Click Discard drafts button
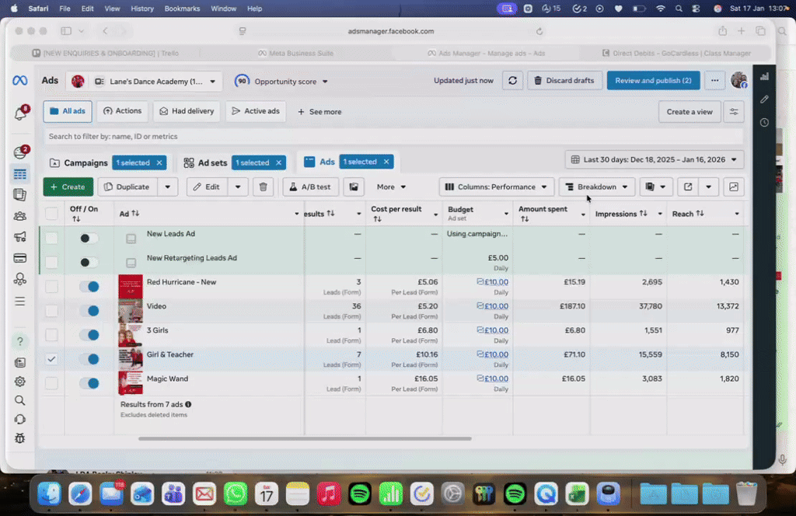The image size is (796, 516). (x=564, y=81)
